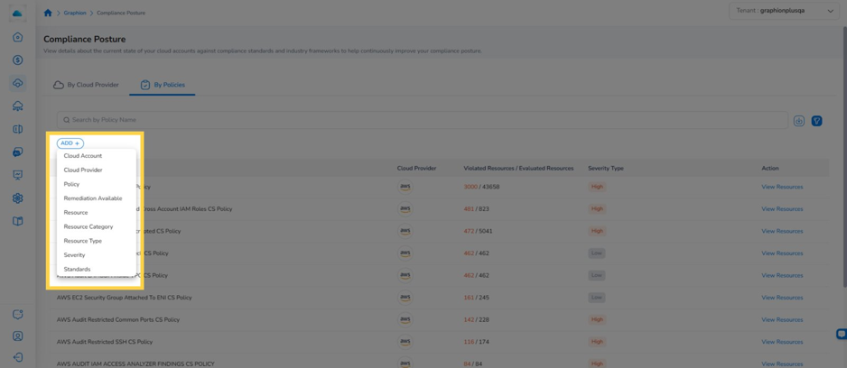This screenshot has height=368, width=847.
Task: Click the download report icon
Action: click(799, 121)
